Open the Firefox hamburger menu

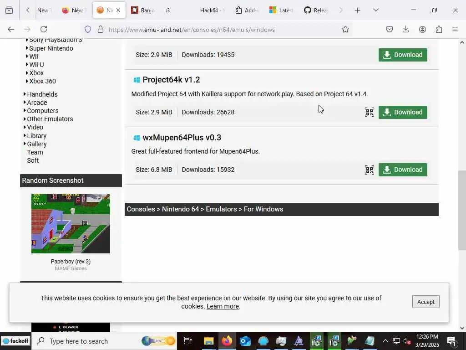coord(455,29)
